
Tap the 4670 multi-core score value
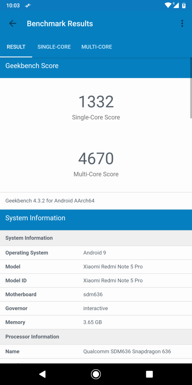pyautogui.click(x=96, y=159)
